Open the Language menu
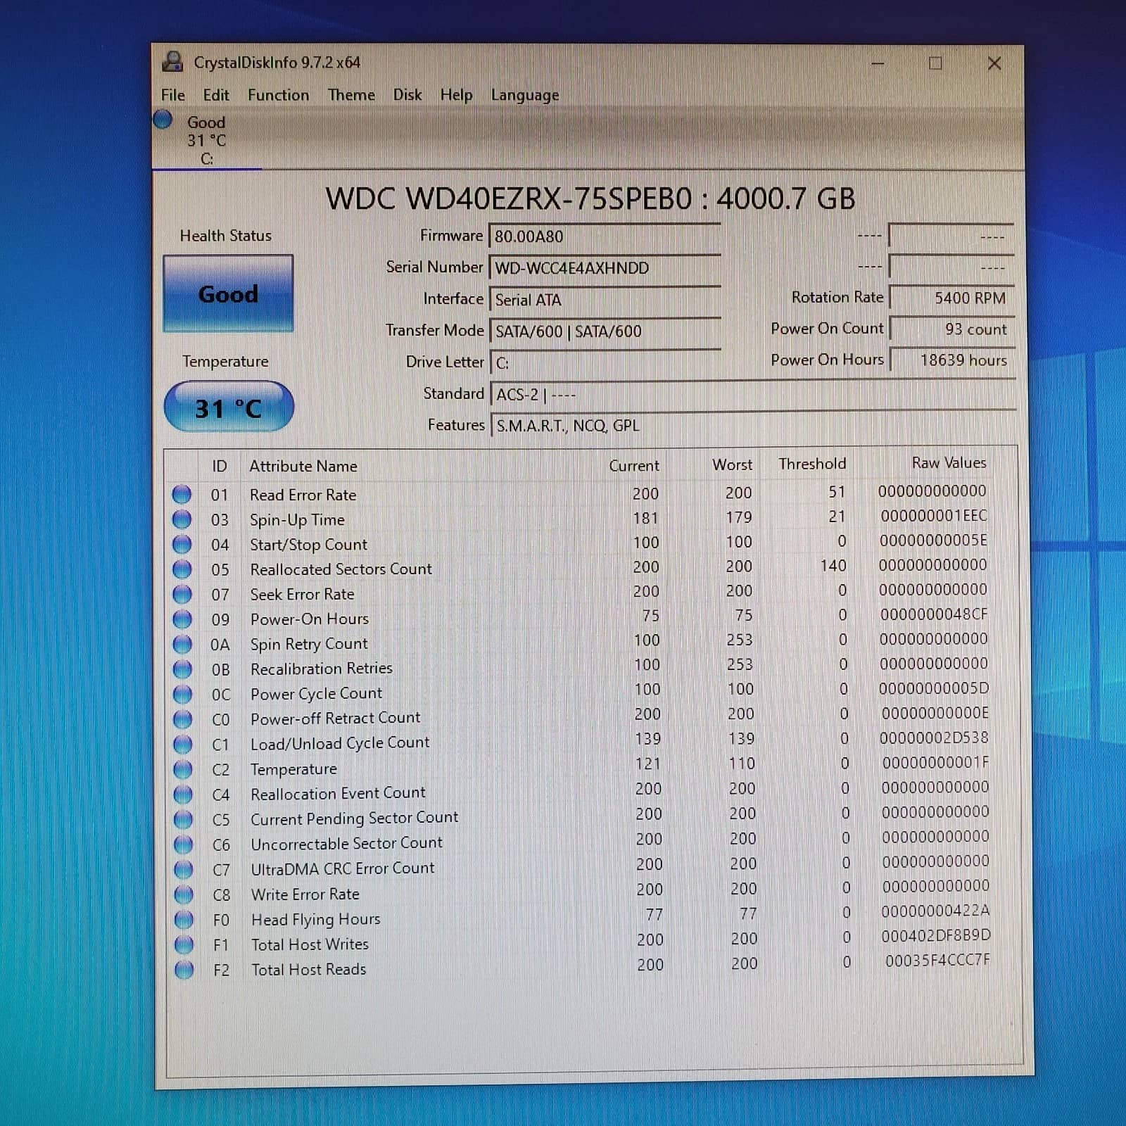The image size is (1126, 1126). [525, 95]
